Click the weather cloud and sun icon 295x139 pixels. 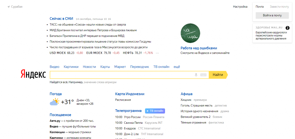point(54,102)
